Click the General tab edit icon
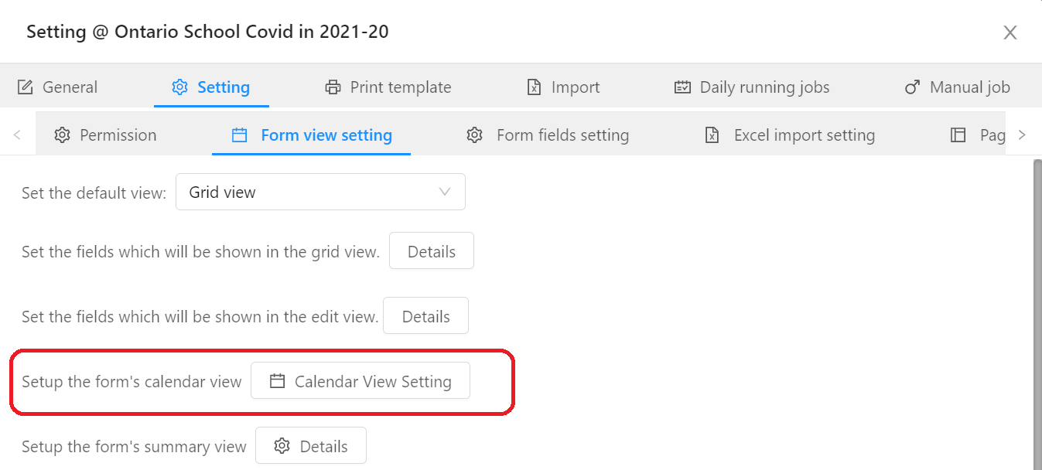 click(26, 87)
